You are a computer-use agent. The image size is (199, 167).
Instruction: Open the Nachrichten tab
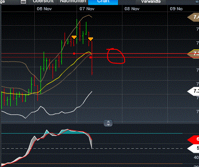[x=73, y=1]
